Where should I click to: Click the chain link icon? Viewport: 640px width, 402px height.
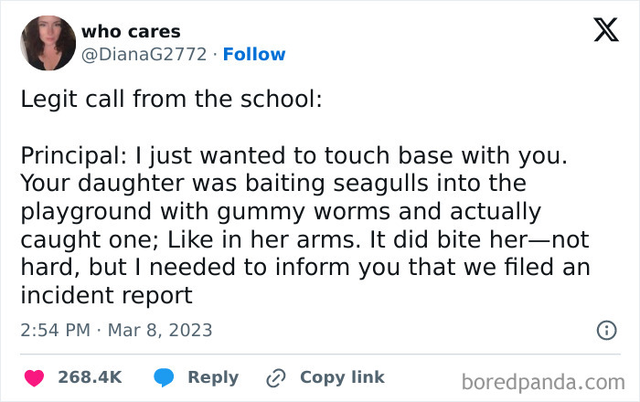[x=274, y=377]
